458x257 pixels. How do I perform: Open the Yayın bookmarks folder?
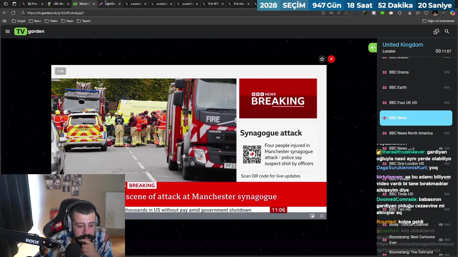pos(67,21)
